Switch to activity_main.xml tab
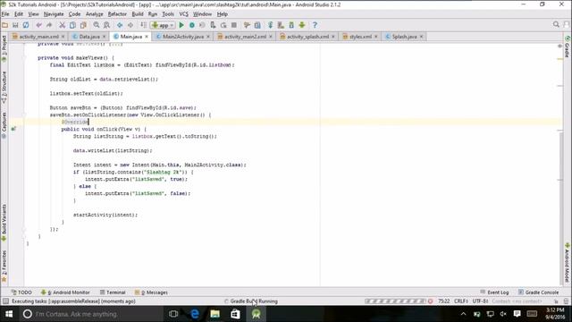572x322 pixels. (x=38, y=37)
